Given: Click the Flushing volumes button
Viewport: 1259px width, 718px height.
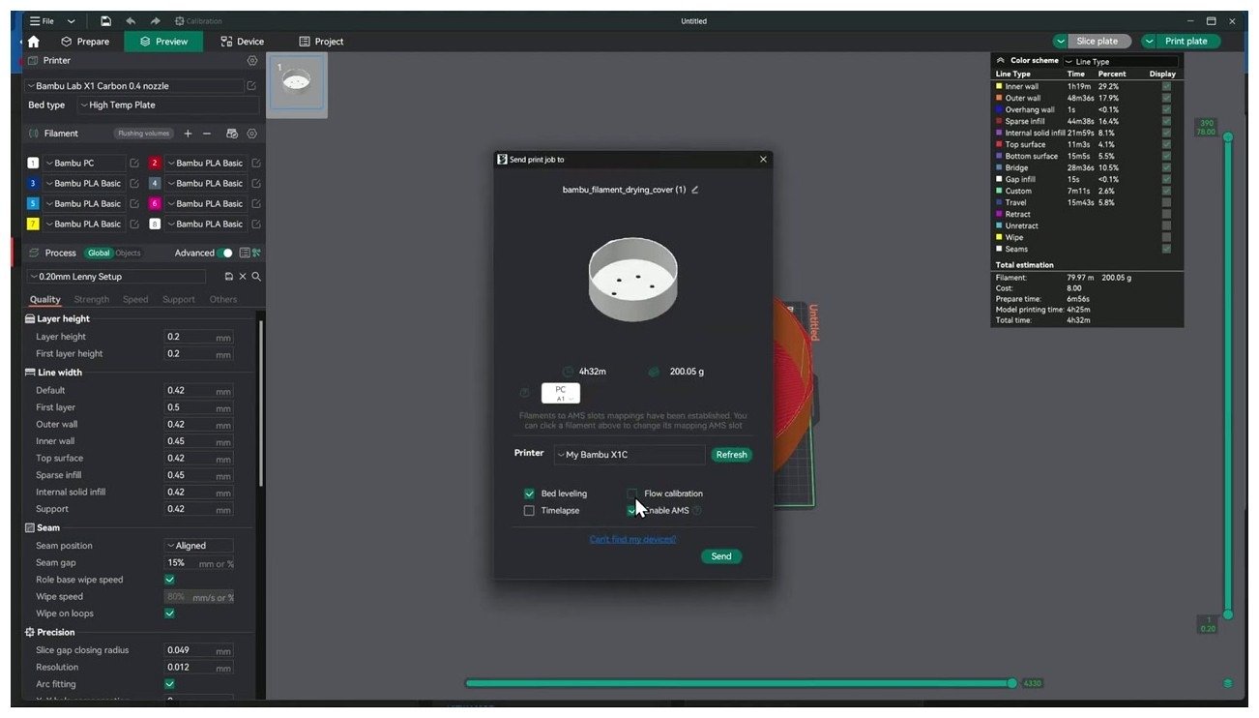Looking at the screenshot, I should coord(144,134).
